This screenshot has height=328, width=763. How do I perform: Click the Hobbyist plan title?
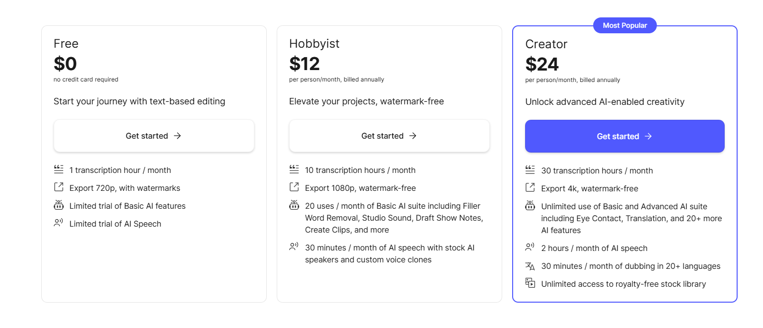[314, 44]
